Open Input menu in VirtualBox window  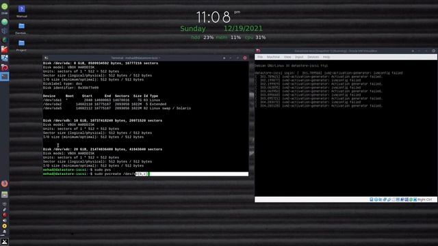(x=299, y=57)
